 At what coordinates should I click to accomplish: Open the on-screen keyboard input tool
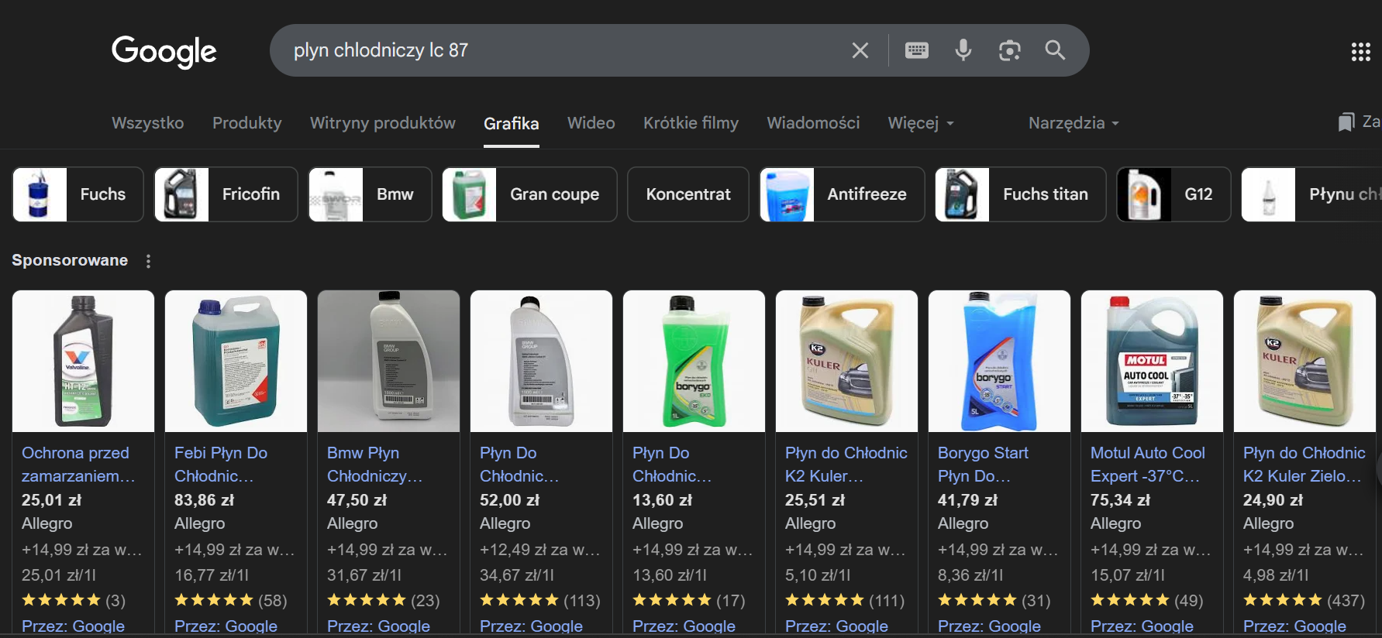[x=917, y=50]
